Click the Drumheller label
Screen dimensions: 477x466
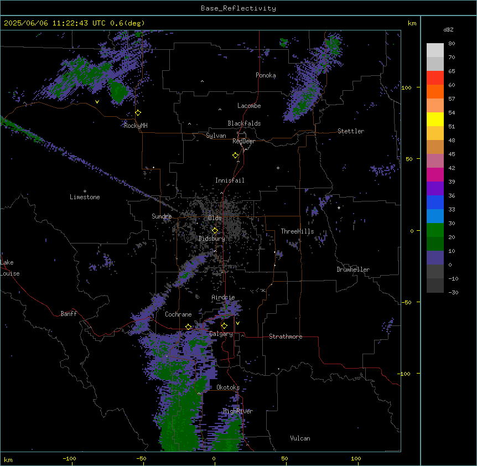point(353,270)
